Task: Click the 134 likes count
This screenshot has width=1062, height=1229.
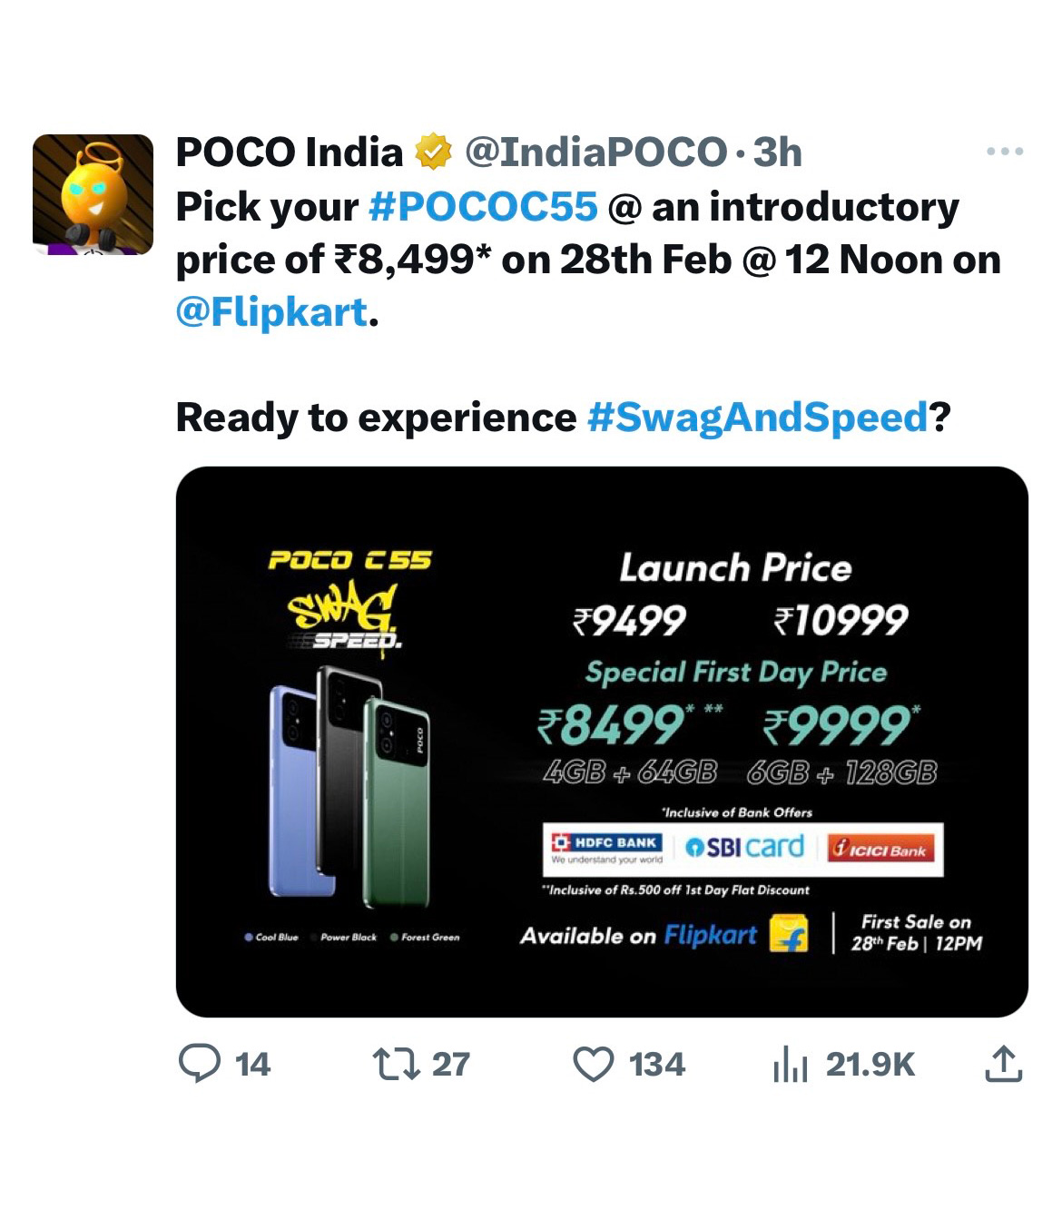Action: 657,1064
